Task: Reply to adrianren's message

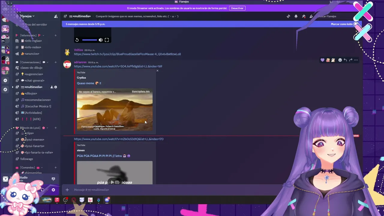Action: point(345,60)
